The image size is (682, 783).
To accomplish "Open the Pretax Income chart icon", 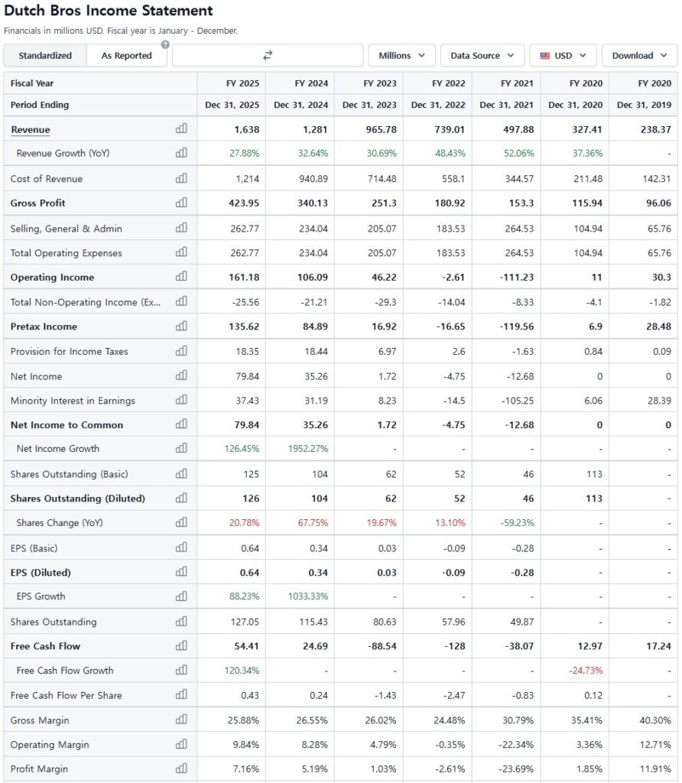I will (x=181, y=327).
